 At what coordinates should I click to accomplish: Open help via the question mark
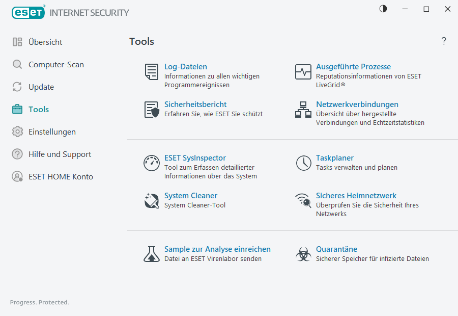pyautogui.click(x=443, y=41)
